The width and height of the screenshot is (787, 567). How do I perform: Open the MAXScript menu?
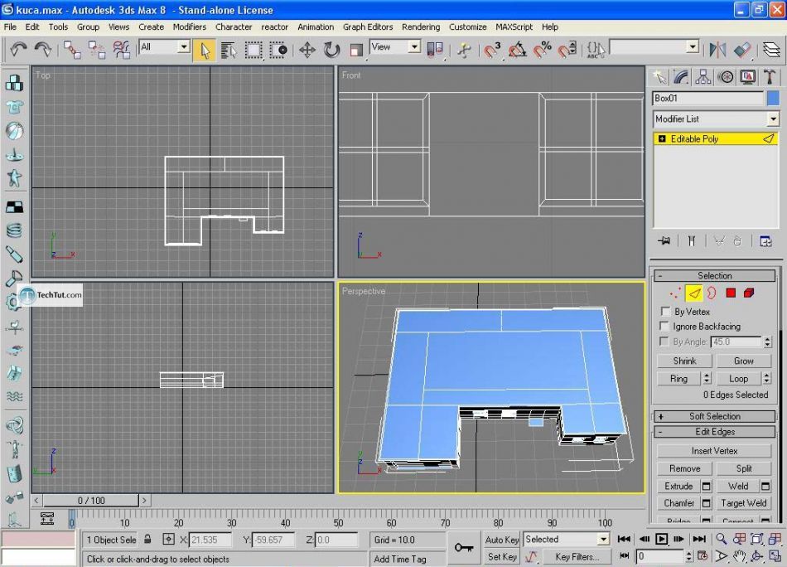point(514,27)
